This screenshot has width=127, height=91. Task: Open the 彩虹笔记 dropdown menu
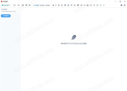[x=6, y=5]
